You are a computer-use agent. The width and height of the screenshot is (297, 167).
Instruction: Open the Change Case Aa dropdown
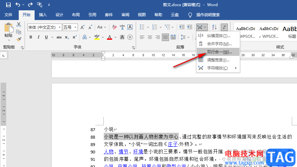tap(101, 27)
